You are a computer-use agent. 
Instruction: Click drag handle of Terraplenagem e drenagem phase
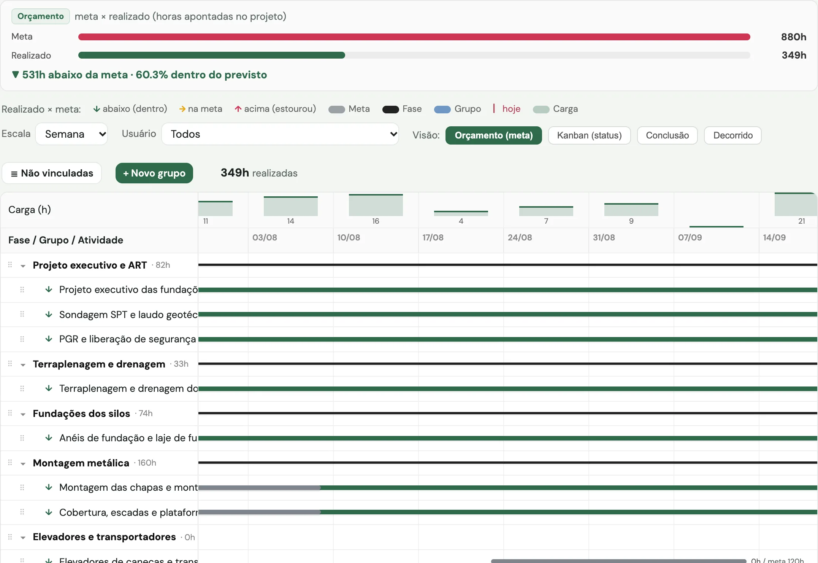(x=10, y=364)
